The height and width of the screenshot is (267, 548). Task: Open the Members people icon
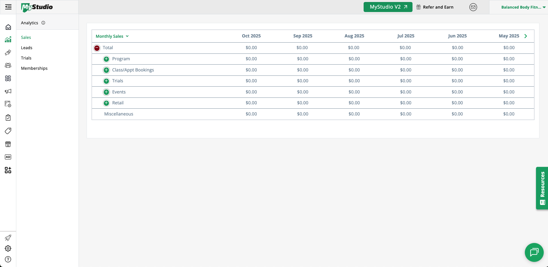coord(8,65)
